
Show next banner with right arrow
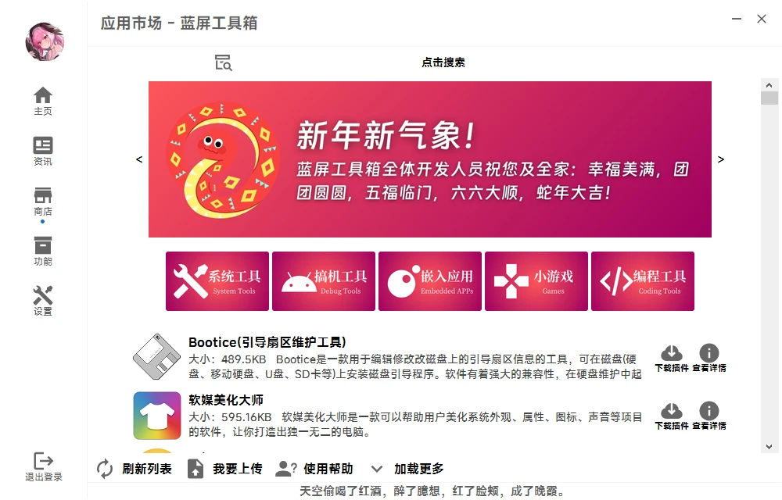[721, 159]
